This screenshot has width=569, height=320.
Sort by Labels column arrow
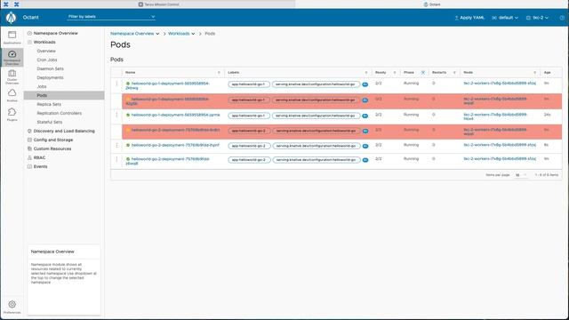[x=366, y=73]
